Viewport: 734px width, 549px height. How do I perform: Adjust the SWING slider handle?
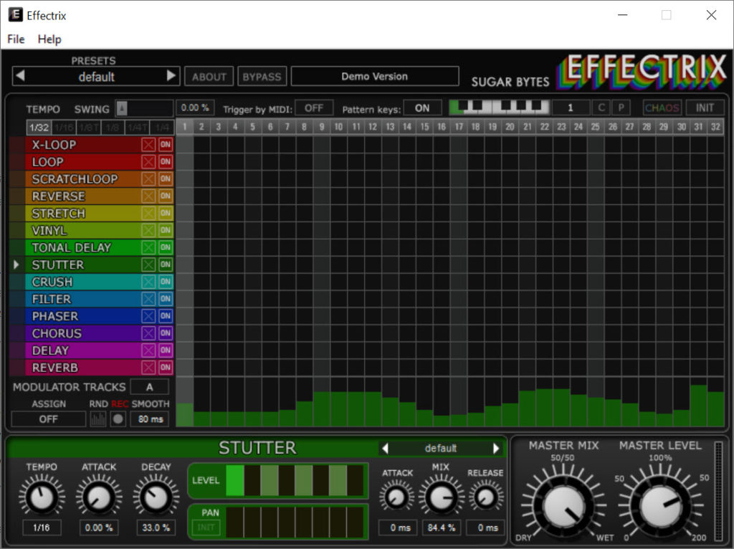122,109
